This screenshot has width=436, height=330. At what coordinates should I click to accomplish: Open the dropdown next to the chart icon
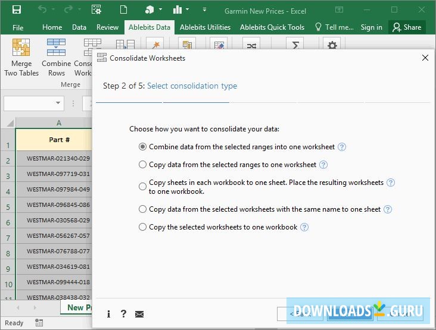coord(188,10)
